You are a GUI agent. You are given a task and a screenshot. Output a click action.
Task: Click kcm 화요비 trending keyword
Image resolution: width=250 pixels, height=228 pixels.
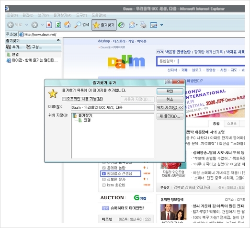point(116,185)
